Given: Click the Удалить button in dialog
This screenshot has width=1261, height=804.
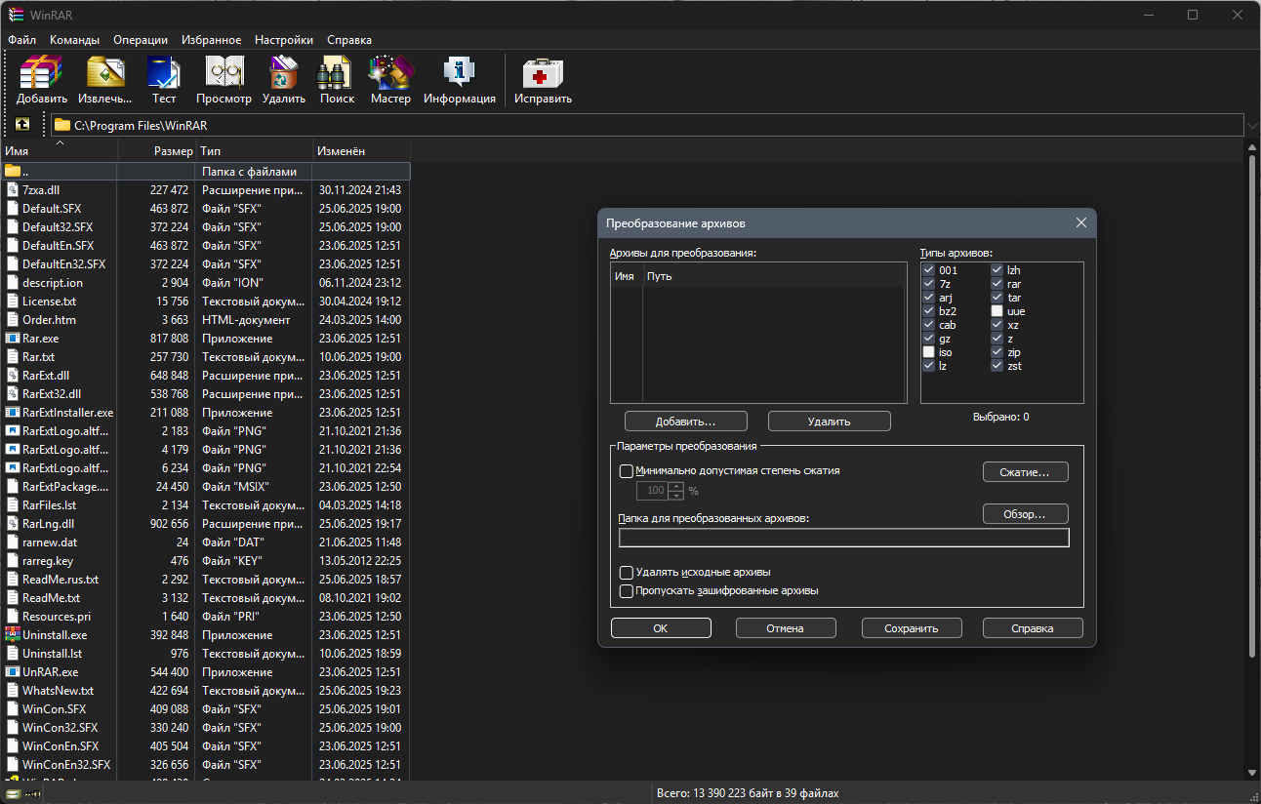Looking at the screenshot, I should click(830, 422).
